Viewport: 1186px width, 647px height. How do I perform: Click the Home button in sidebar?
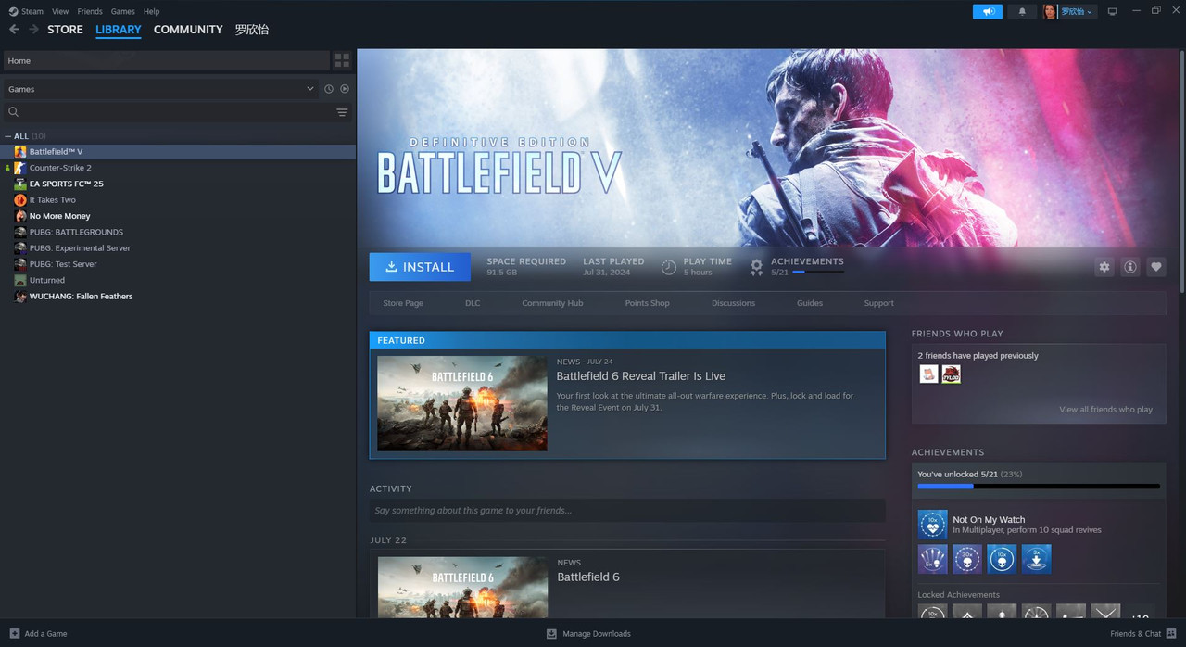(166, 60)
